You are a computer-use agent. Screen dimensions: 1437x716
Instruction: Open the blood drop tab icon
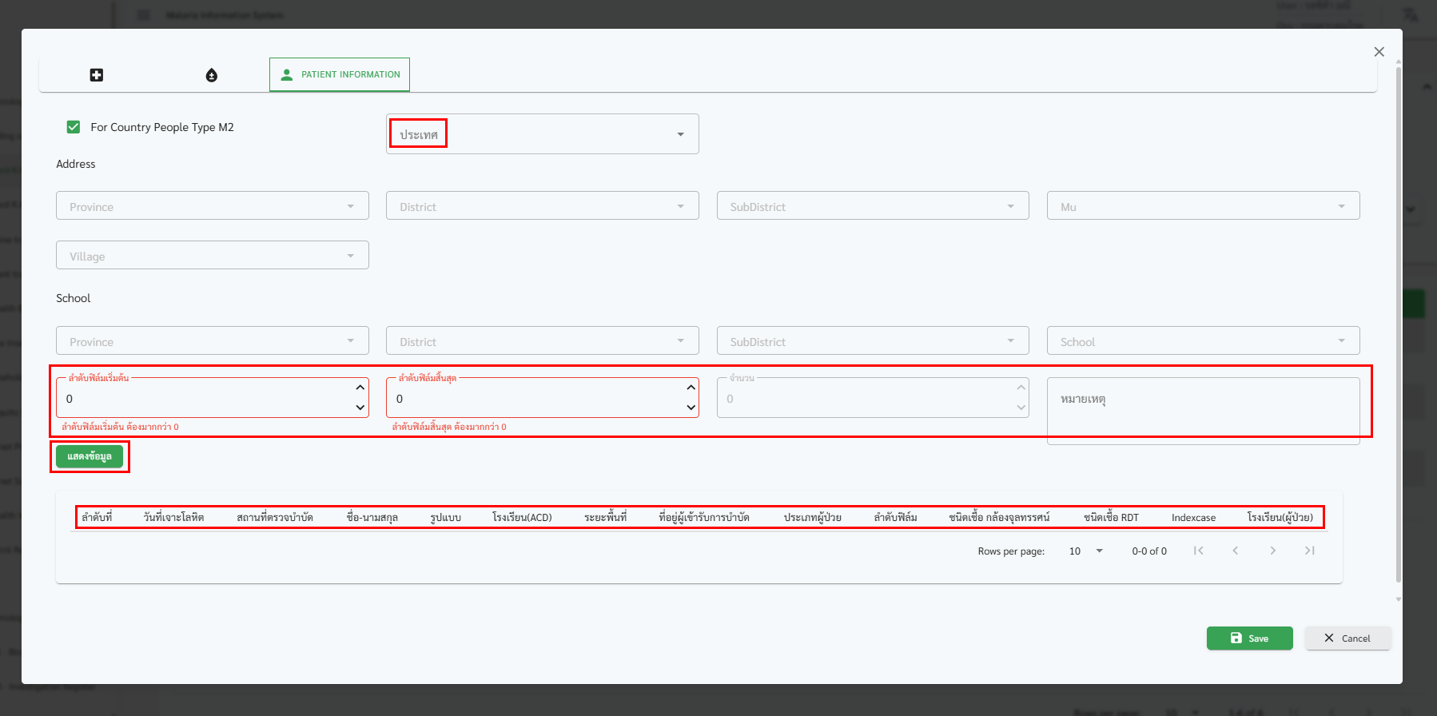click(x=212, y=75)
